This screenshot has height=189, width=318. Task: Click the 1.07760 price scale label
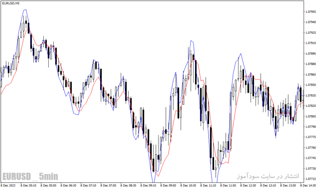point(310,148)
